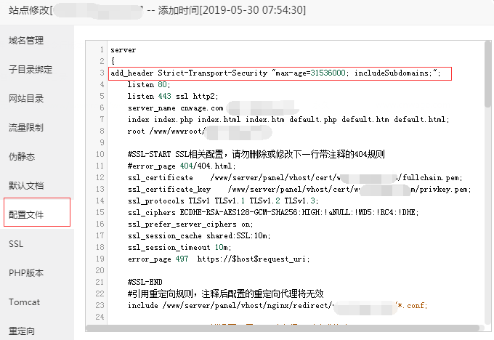Go to the 伪静态 tab

(x=22, y=157)
